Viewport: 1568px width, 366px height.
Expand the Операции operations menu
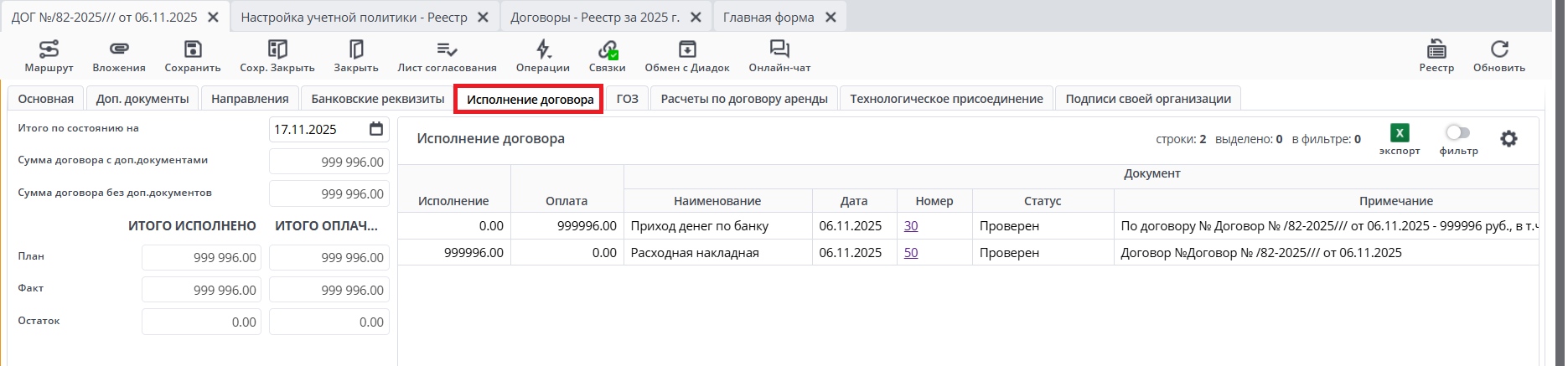[x=543, y=49]
